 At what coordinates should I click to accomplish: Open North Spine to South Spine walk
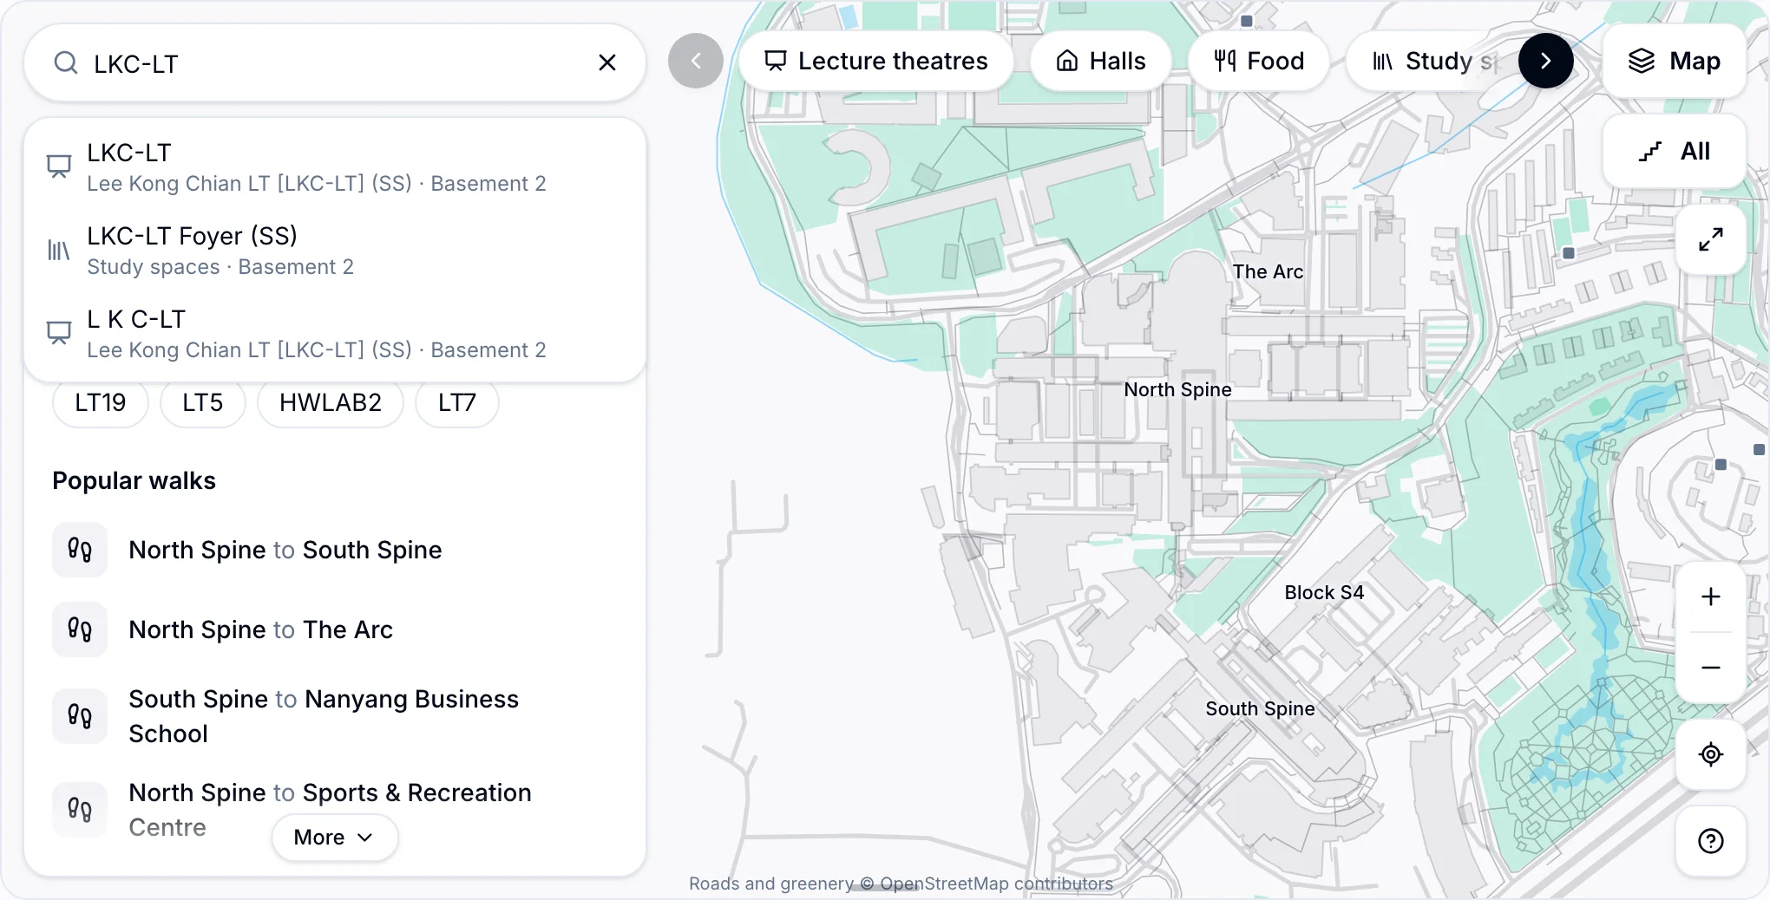click(335, 550)
